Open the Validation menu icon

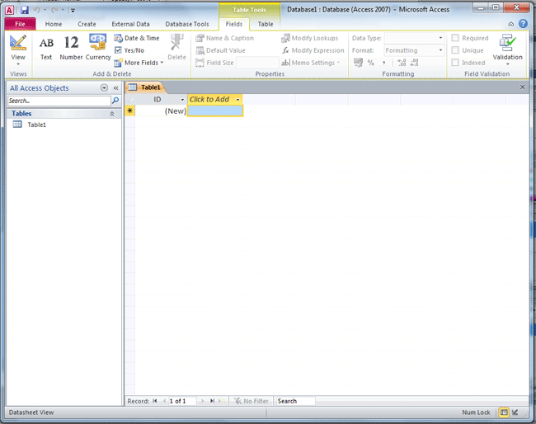click(507, 50)
